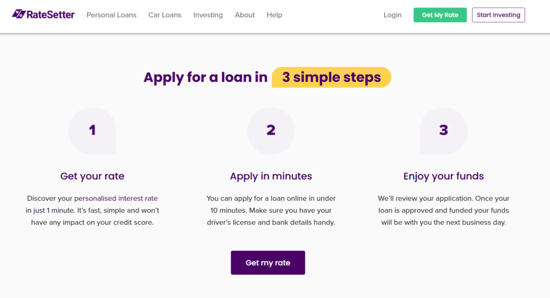Click the step 1 number bubble

click(x=92, y=130)
